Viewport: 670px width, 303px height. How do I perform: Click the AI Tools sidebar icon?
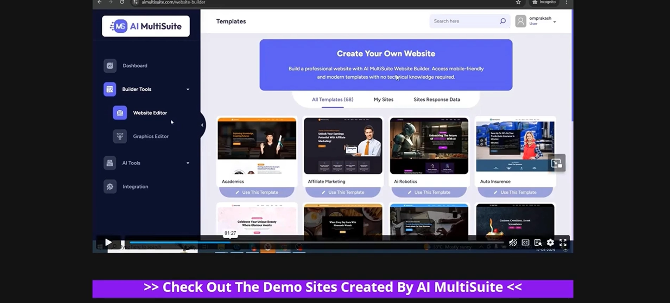[110, 163]
